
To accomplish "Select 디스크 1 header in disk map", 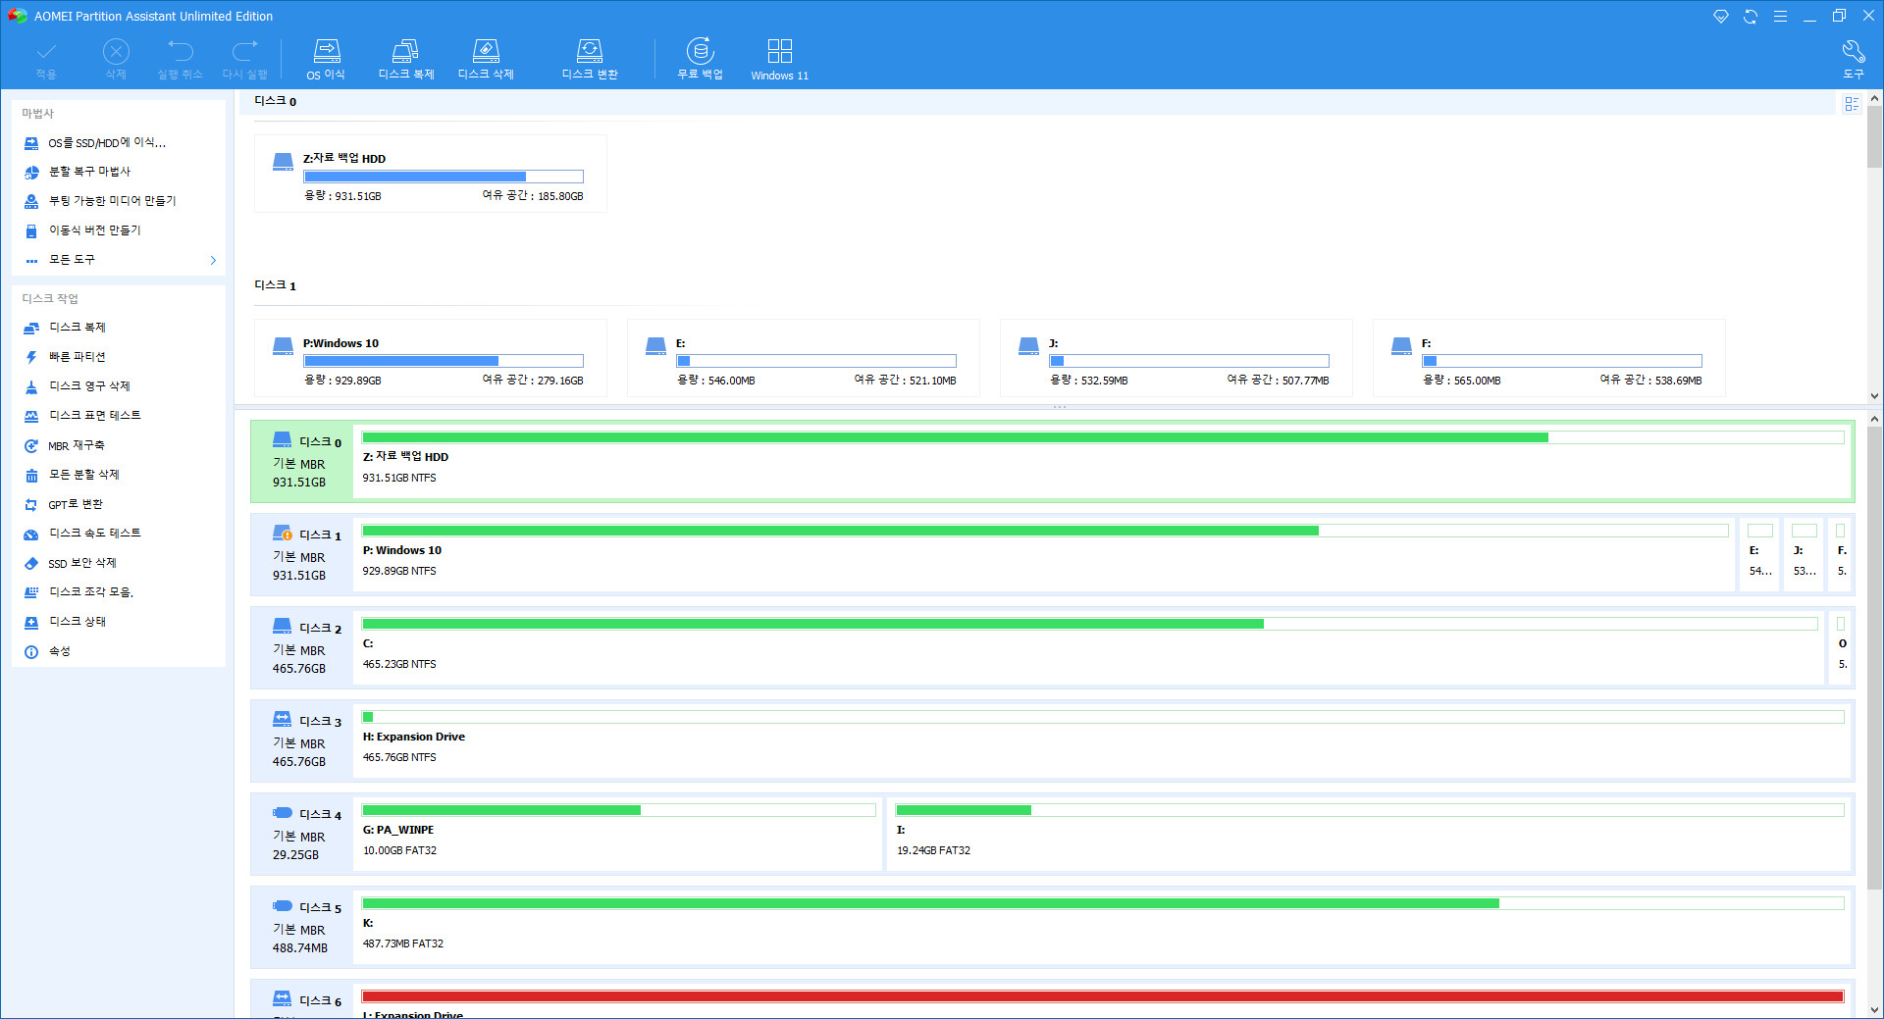I will [302, 555].
